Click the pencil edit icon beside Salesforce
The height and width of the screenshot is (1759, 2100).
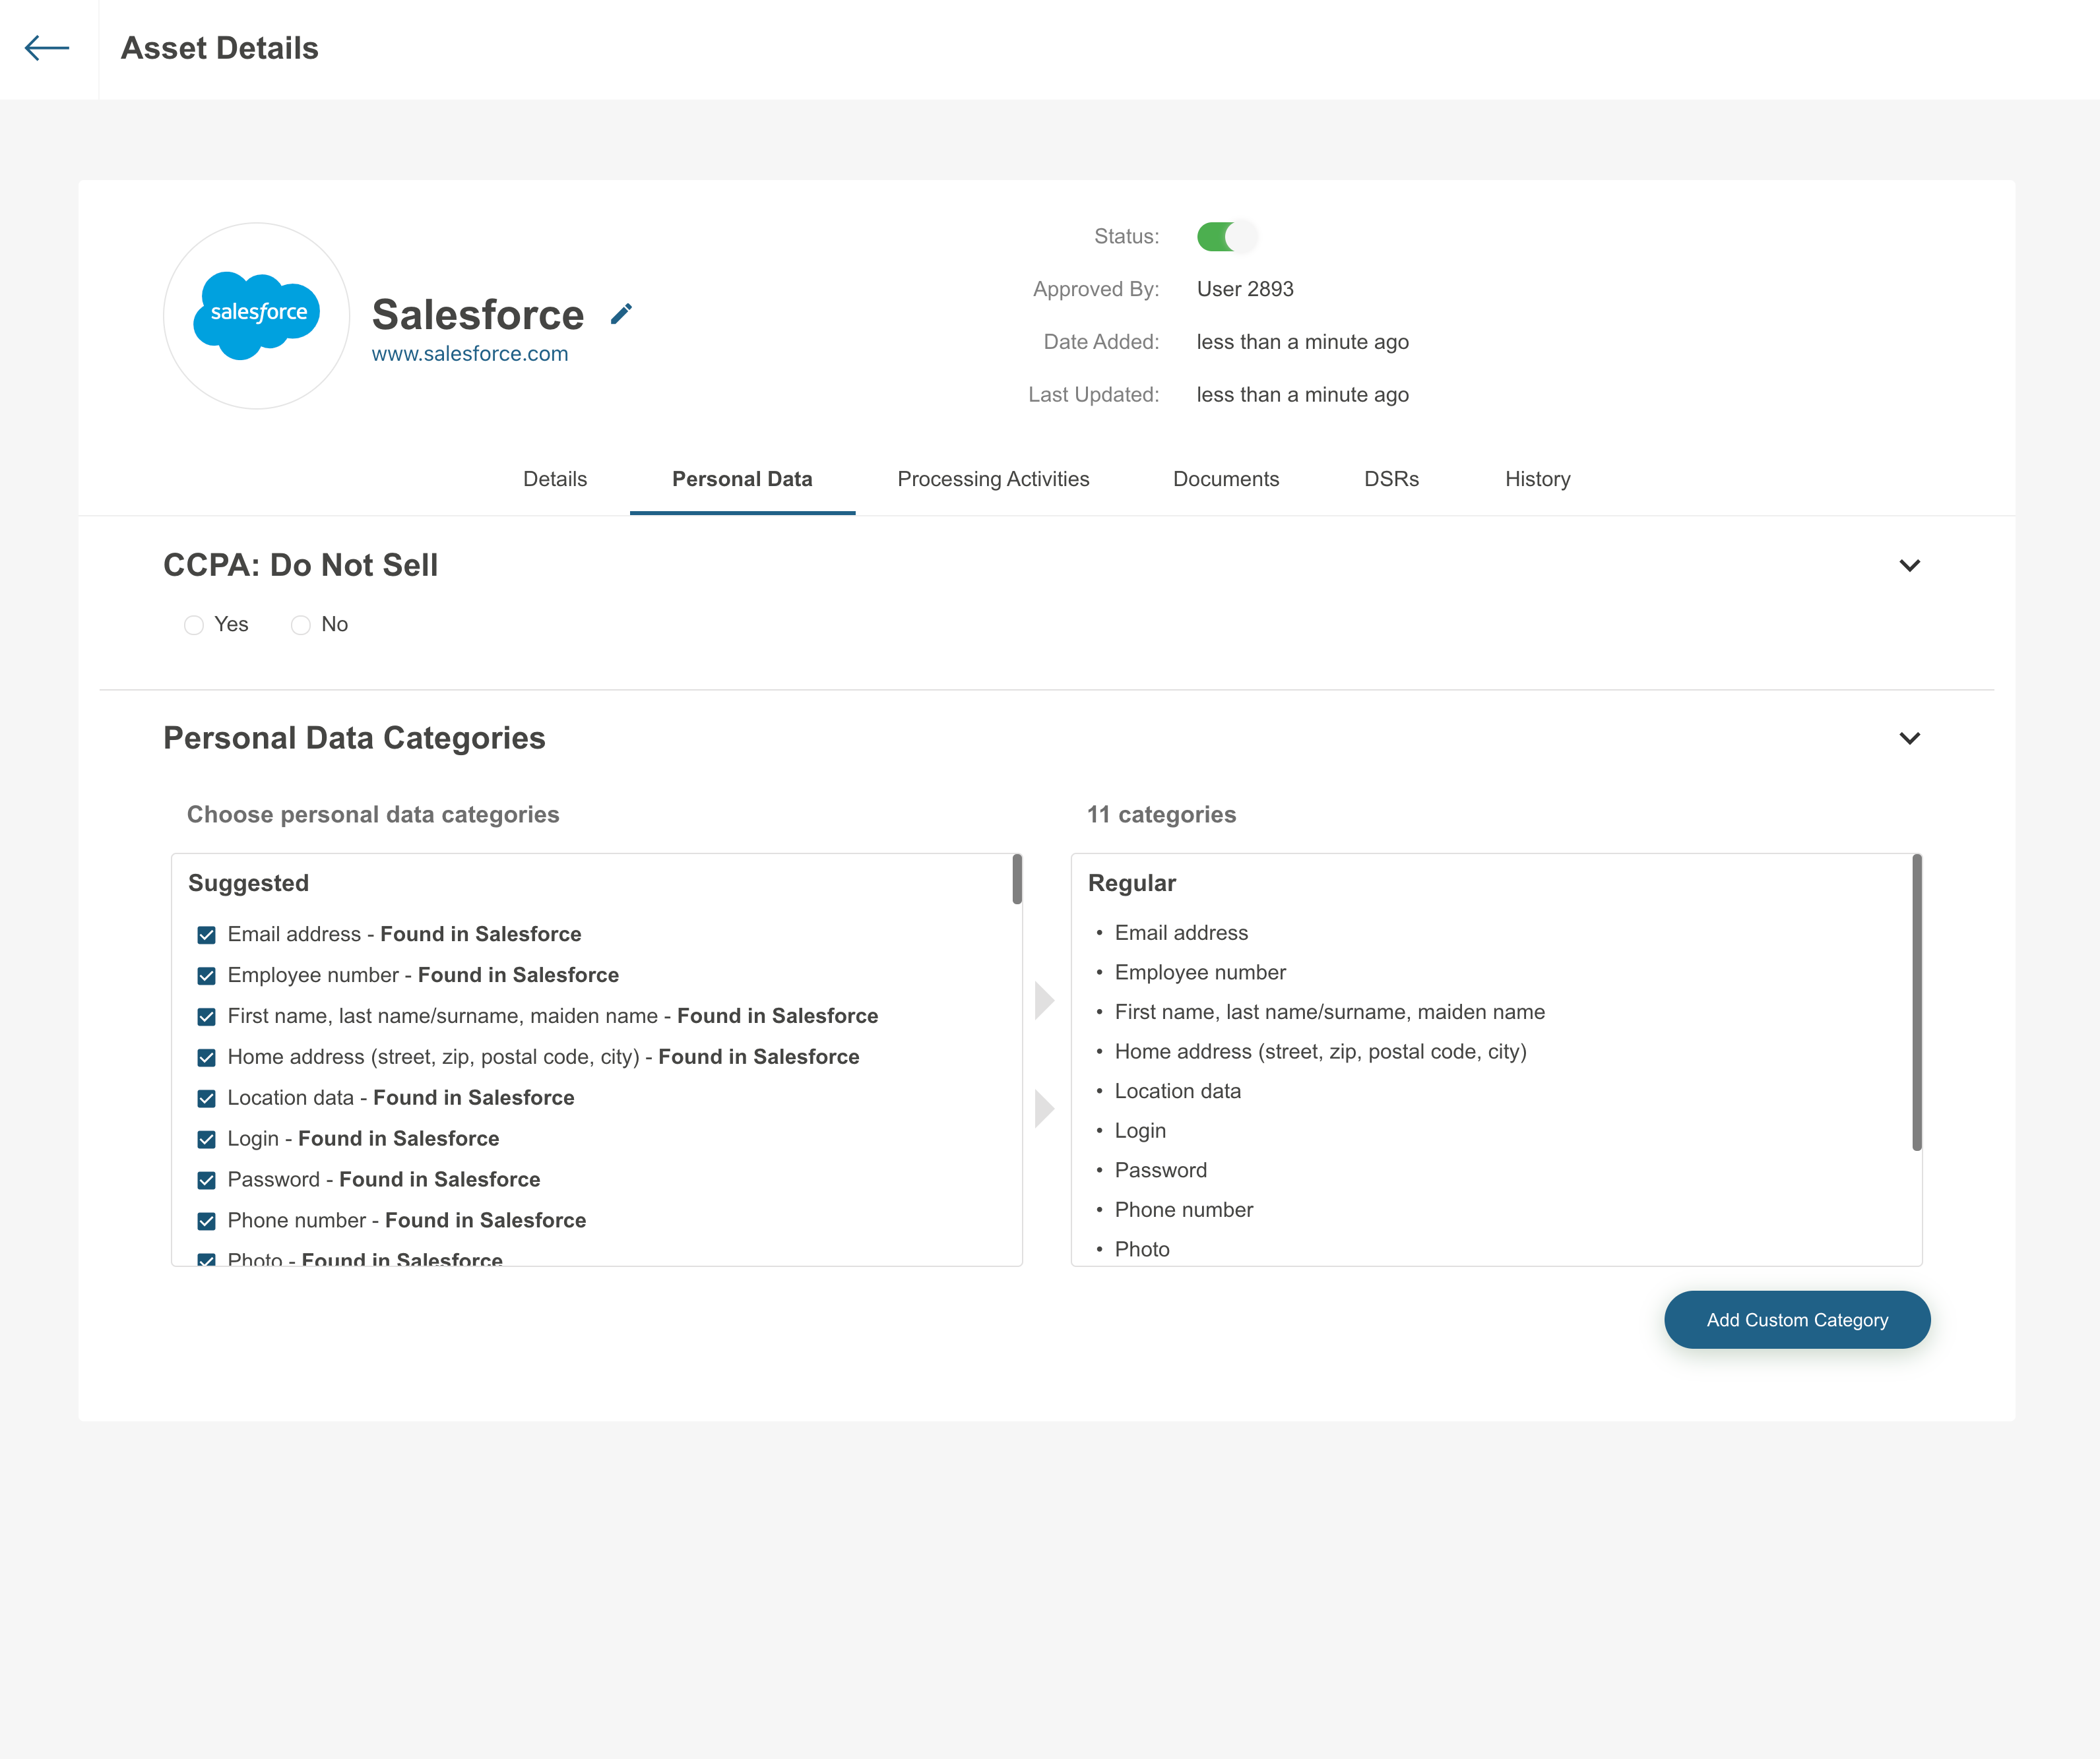[x=621, y=315]
